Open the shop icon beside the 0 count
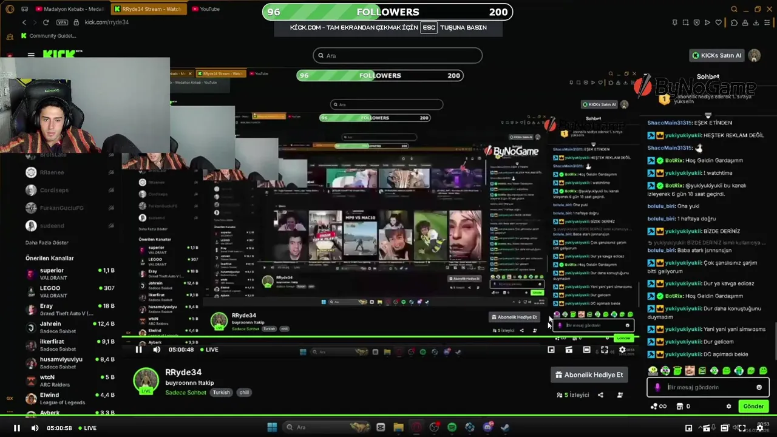Screen dimensions: 777x437 point(680,407)
